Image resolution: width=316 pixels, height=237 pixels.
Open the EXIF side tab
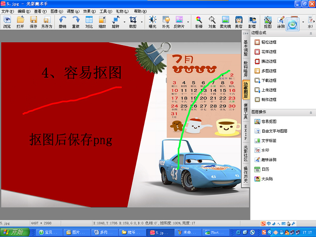246,132
